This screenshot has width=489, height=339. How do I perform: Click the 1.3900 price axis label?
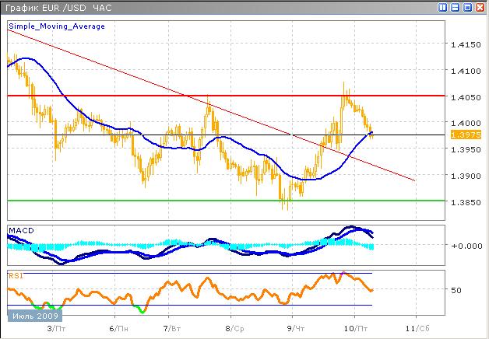[x=466, y=176]
